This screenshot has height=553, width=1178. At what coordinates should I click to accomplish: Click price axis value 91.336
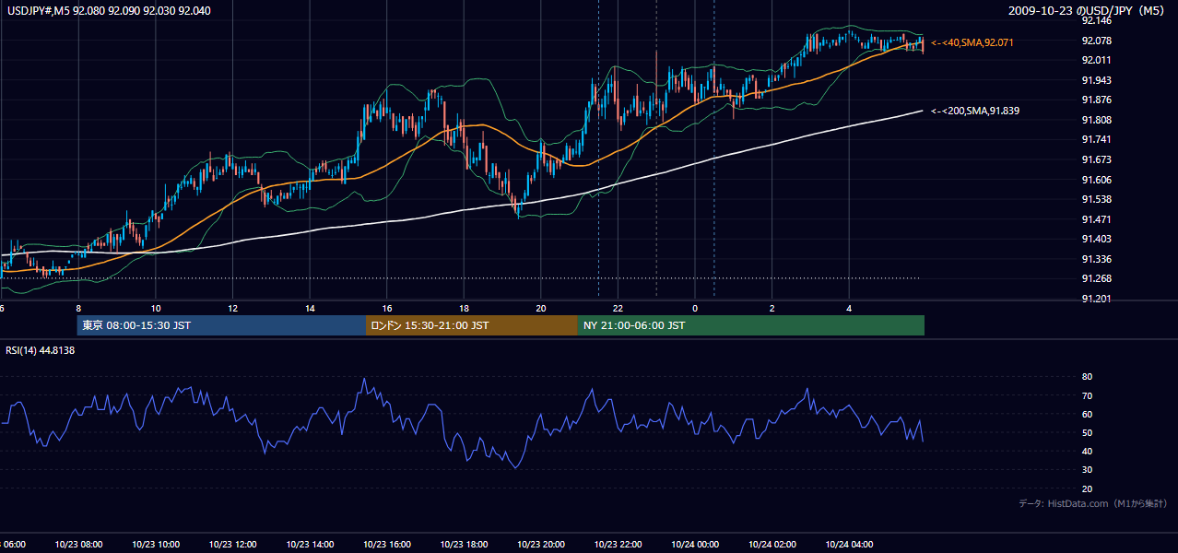tap(1096, 259)
